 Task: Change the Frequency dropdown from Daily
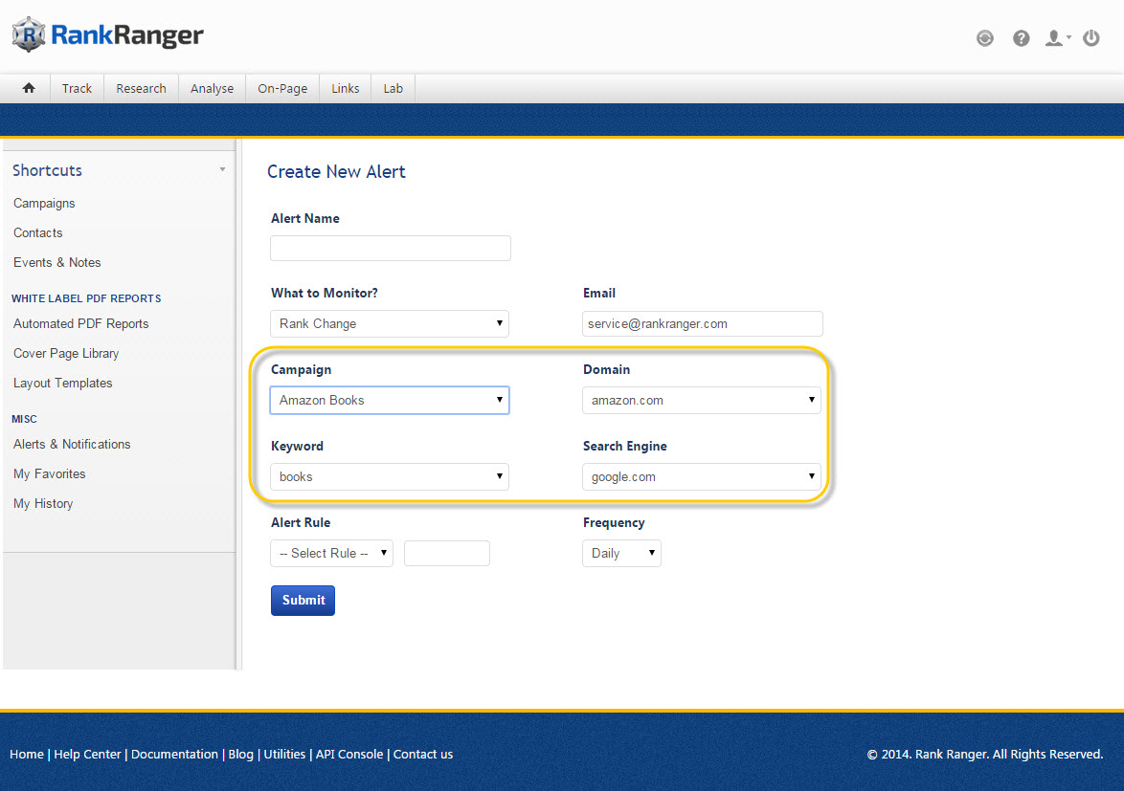[621, 553]
